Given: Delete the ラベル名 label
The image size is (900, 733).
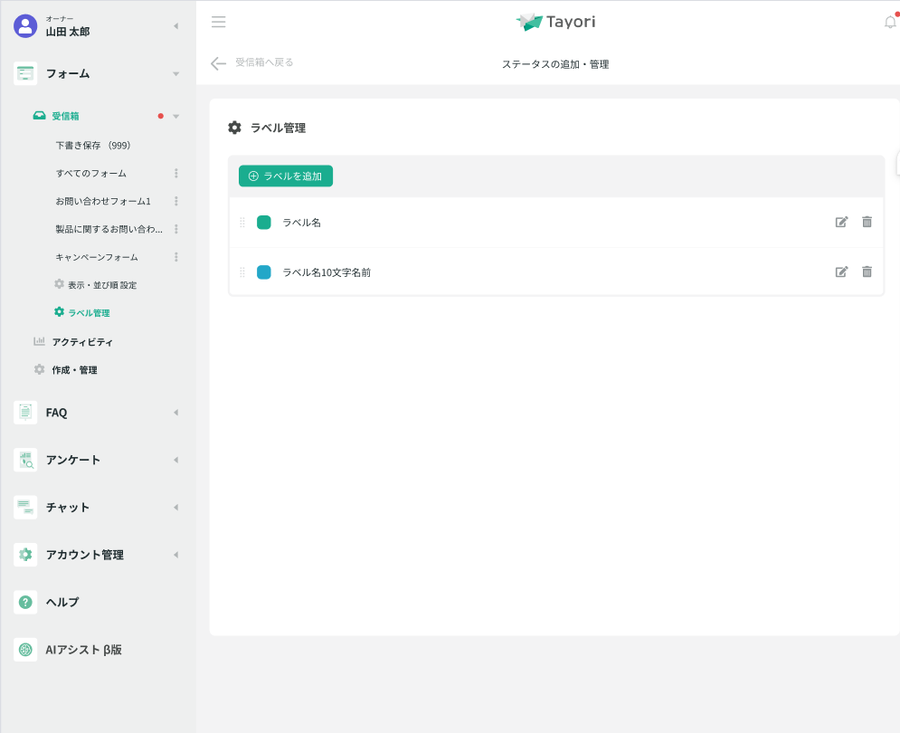Looking at the screenshot, I should [867, 222].
